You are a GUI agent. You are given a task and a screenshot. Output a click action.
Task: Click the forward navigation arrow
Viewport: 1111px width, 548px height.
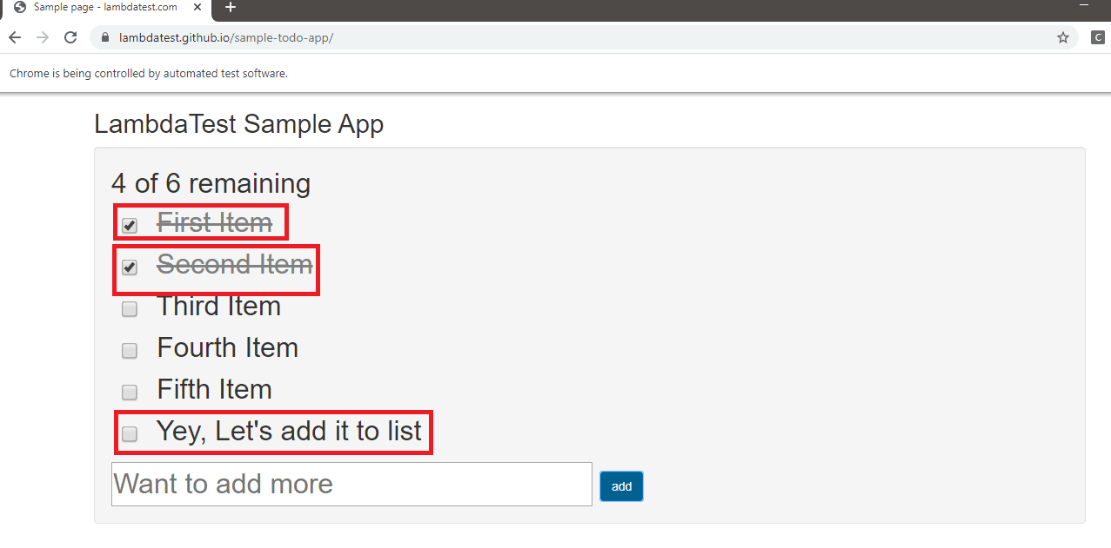[42, 37]
